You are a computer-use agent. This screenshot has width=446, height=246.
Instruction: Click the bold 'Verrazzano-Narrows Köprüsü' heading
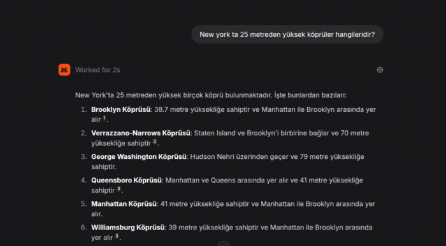(141, 133)
